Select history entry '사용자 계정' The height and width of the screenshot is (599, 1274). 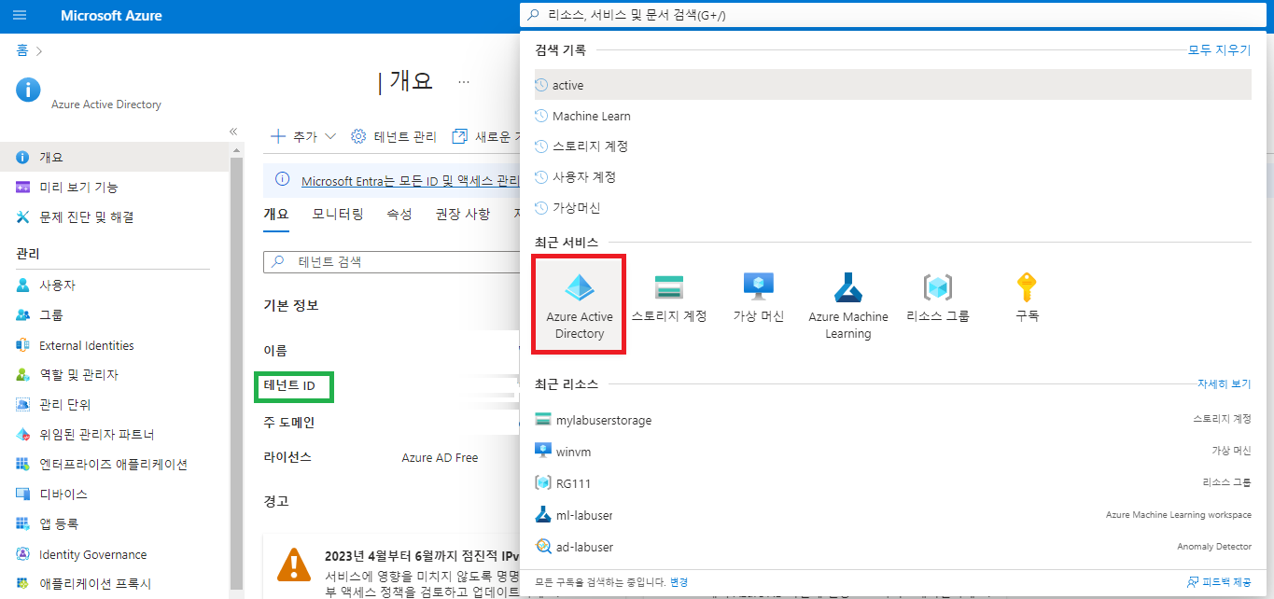click(892, 177)
